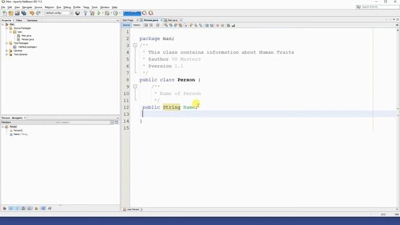Image resolution: width=400 pixels, height=225 pixels.
Task: Collapse the Javadoc fold at line 9
Action: coord(135,86)
